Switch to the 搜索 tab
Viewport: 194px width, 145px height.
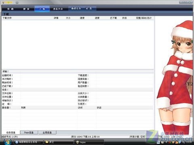26,9
